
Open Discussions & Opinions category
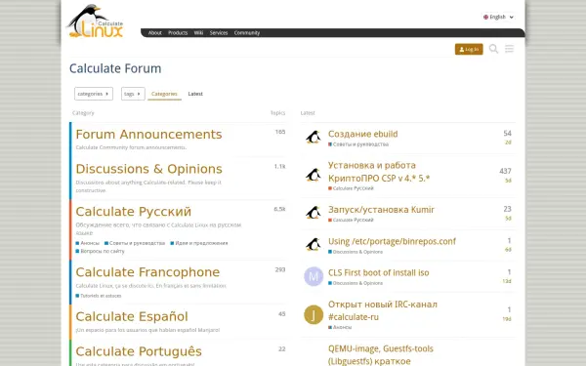point(148,169)
